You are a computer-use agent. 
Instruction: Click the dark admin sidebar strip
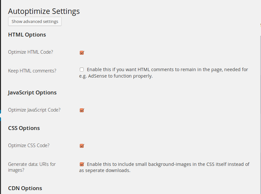(x=1, y=65)
